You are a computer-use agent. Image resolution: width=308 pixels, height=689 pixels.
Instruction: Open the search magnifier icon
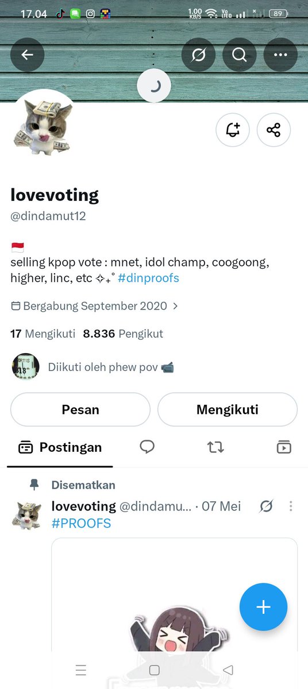[x=239, y=55]
